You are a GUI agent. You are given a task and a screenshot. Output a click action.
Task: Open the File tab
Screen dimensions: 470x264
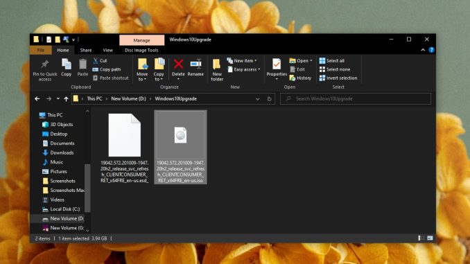(41, 51)
